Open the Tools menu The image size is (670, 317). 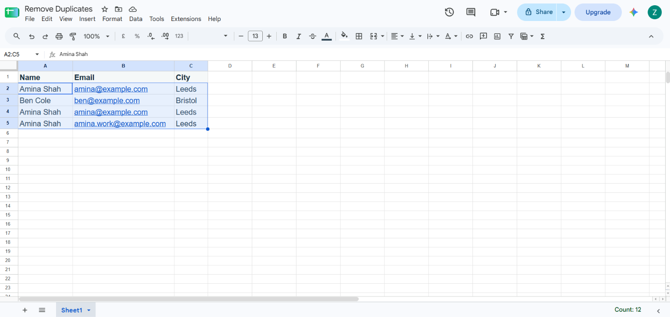157,19
